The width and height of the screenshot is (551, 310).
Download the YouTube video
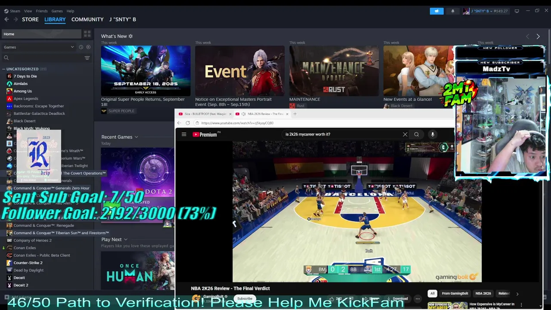(397, 298)
